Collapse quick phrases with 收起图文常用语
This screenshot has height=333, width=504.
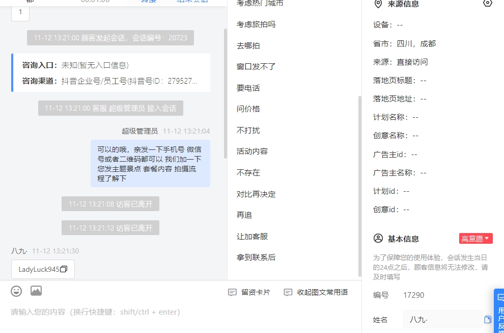pyautogui.click(x=316, y=292)
